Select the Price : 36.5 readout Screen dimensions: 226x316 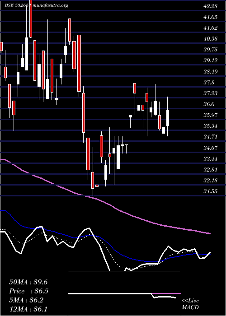click(x=28, y=291)
